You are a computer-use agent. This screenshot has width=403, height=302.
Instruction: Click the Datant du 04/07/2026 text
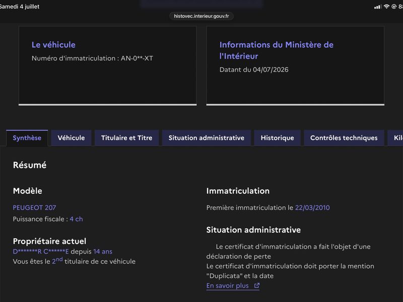tap(254, 69)
